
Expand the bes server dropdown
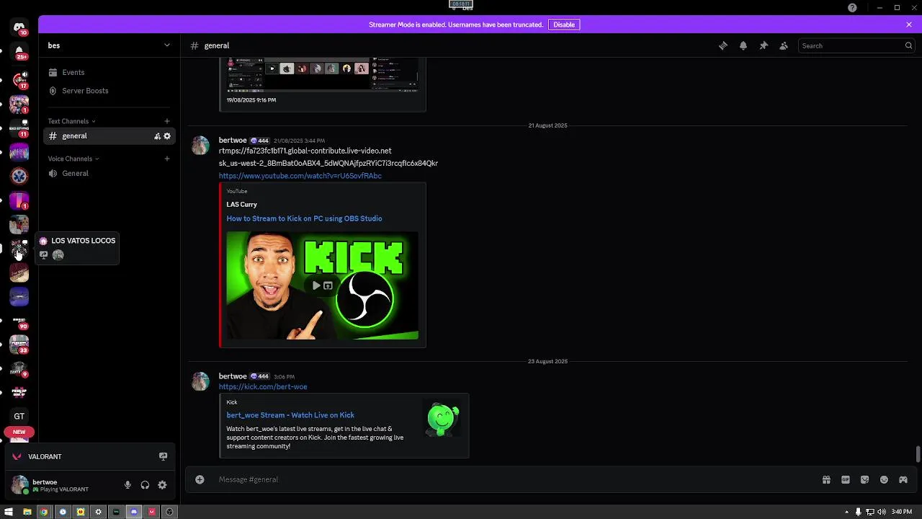pyautogui.click(x=167, y=45)
